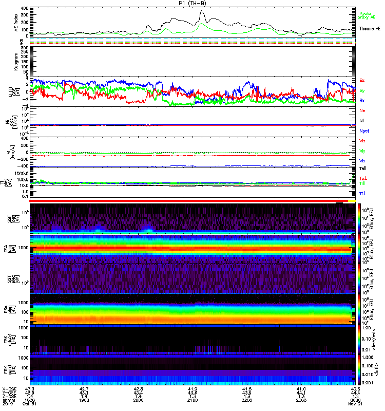Screen dimensions: 385x411
Task: Click the black Themis AE legend label
Action: [x=370, y=29]
